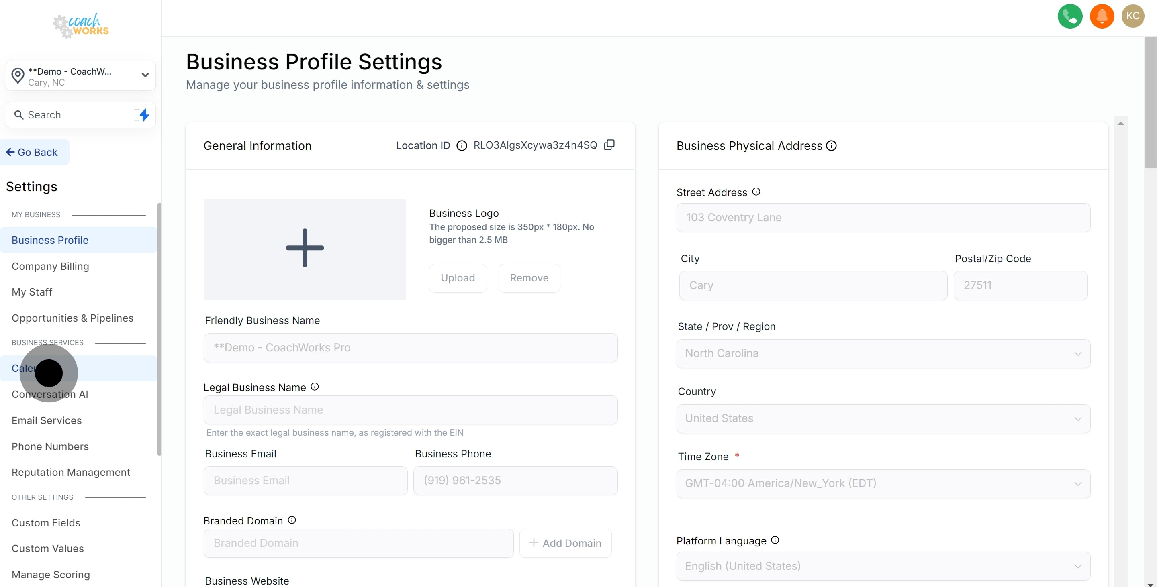This screenshot has height=587, width=1157.
Task: Expand the Demo CoachWorks location switcher
Action: 81,76
